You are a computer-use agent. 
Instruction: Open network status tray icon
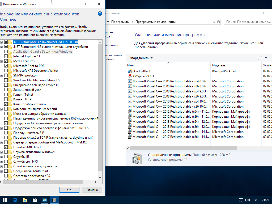[x=241, y=200]
